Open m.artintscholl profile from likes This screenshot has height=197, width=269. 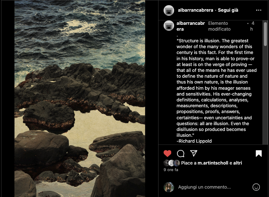[213, 163]
